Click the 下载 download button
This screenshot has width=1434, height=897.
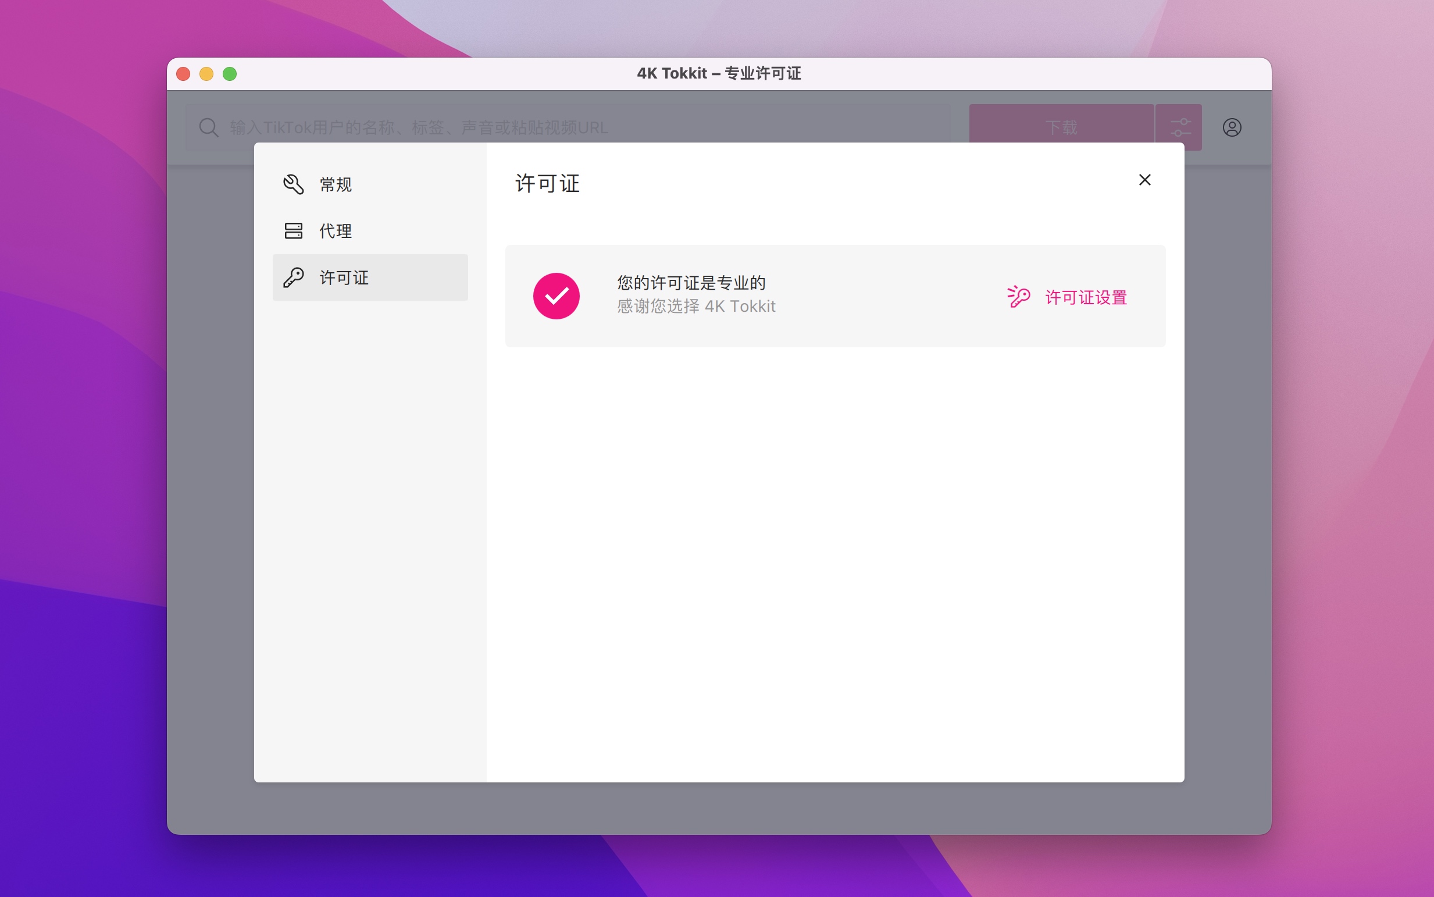click(x=1062, y=127)
